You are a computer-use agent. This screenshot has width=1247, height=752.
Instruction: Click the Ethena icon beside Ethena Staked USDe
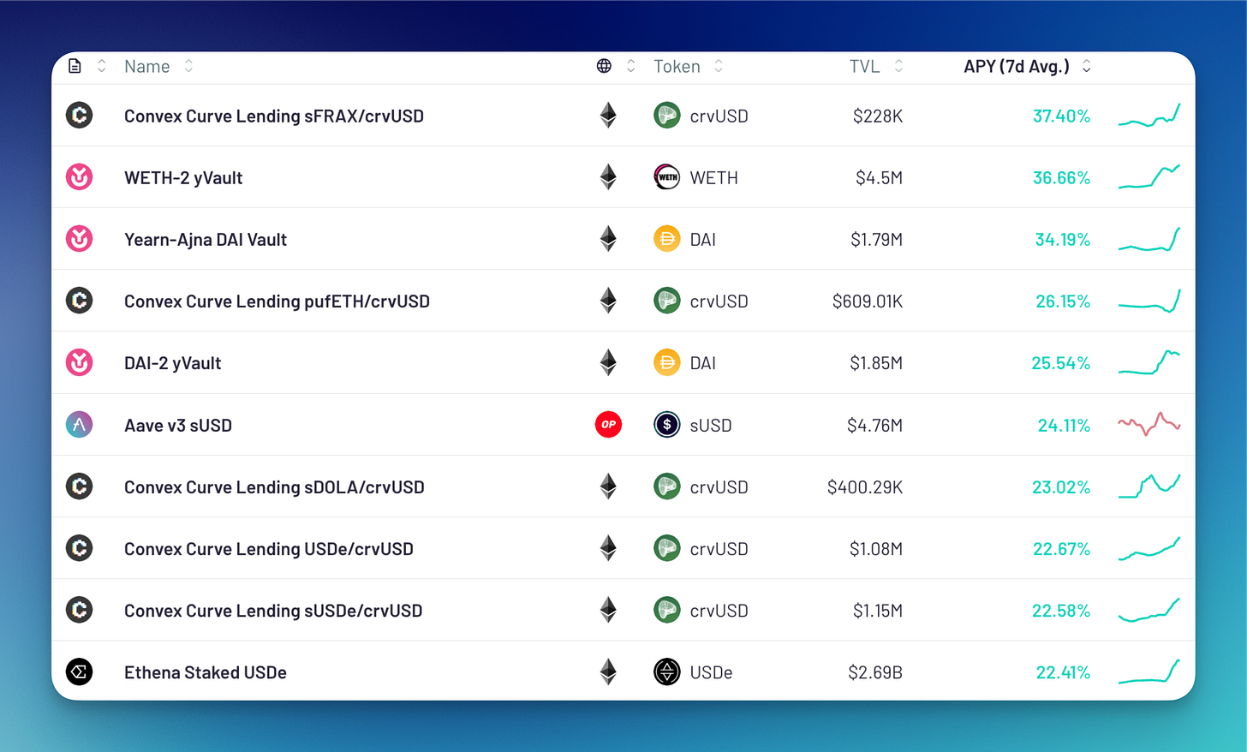pos(80,672)
